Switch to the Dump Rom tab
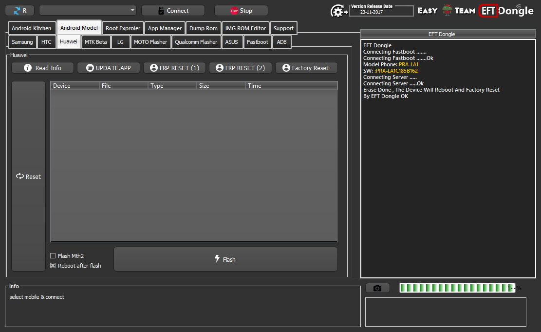The width and height of the screenshot is (541, 332). click(x=204, y=28)
